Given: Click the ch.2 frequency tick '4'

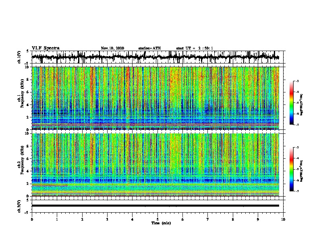Looking at the screenshot, I should click(29, 171).
